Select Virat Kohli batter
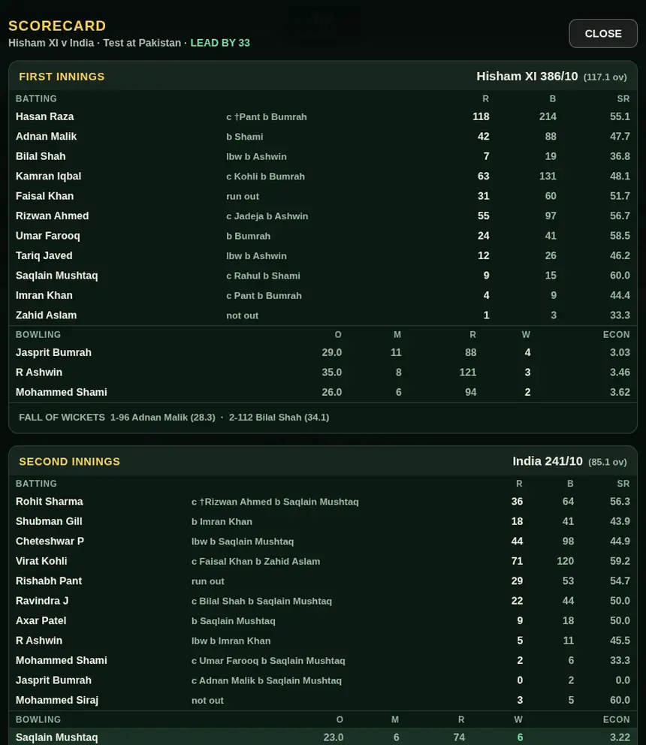 coord(41,561)
